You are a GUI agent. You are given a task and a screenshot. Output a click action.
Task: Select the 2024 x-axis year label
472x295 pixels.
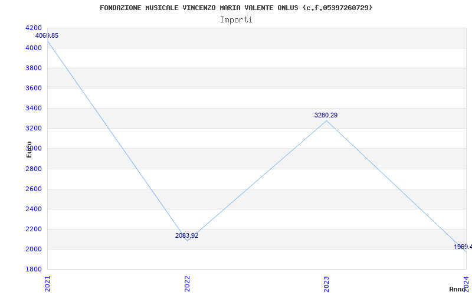click(x=466, y=284)
